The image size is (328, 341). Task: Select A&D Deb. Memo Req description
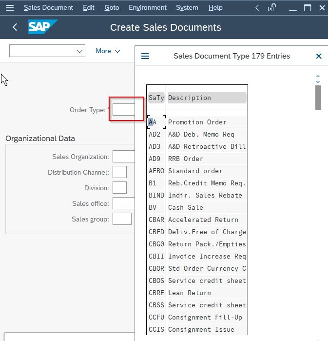201,134
